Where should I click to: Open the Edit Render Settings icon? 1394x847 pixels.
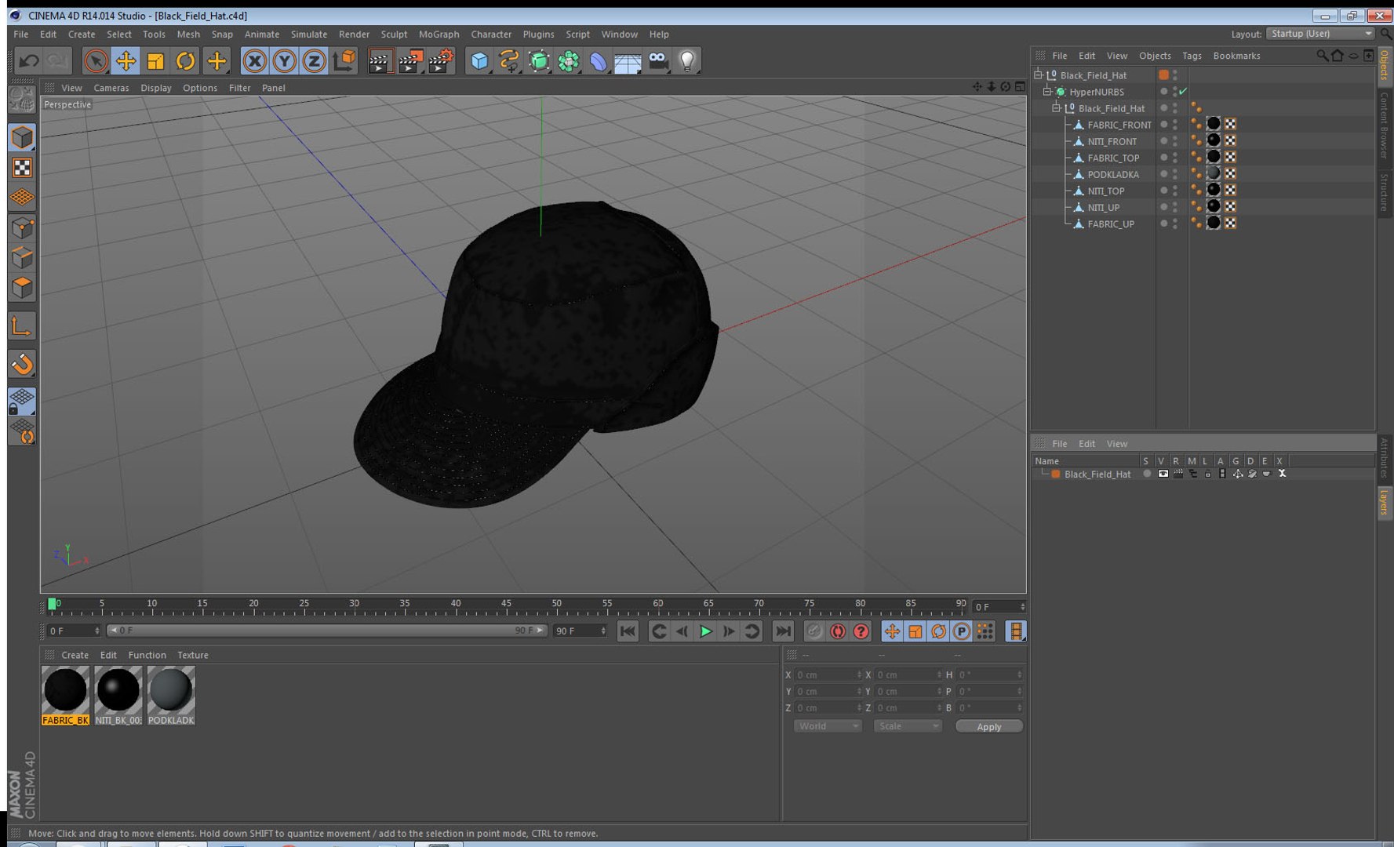pos(441,61)
